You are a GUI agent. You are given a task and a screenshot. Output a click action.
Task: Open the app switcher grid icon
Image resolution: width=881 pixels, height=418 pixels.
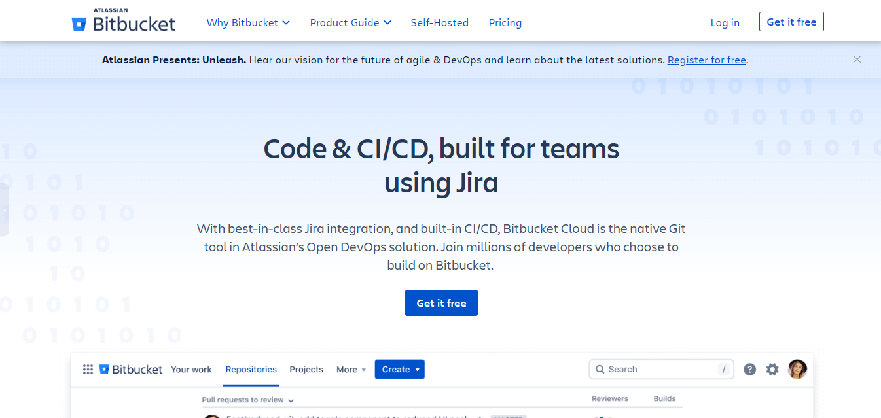pyautogui.click(x=88, y=370)
